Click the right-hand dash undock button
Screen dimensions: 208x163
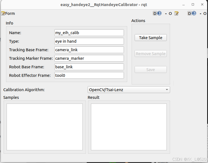point(200,13)
